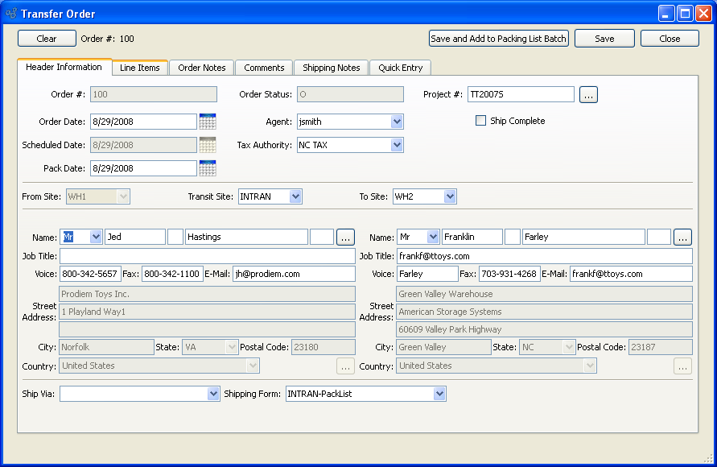
Task: Open the Order Date calendar picker
Action: (x=208, y=122)
